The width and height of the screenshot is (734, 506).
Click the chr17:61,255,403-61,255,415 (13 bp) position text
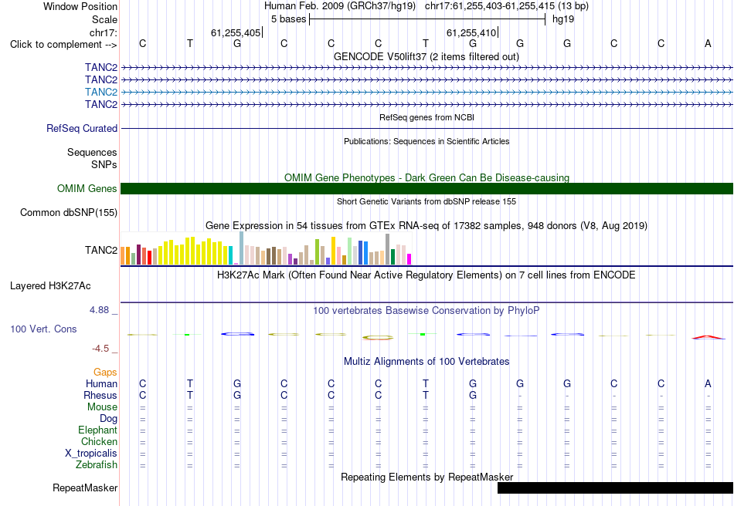point(507,6)
